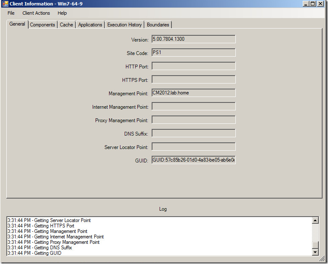Maximize the Client Information window
This screenshot has height=264, width=328.
point(313,3)
